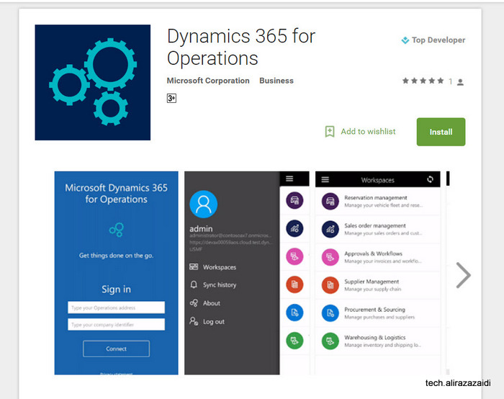Screen dimensions: 504x399
Task: Click the 'Get things done on the go.' text
Action: point(116,256)
